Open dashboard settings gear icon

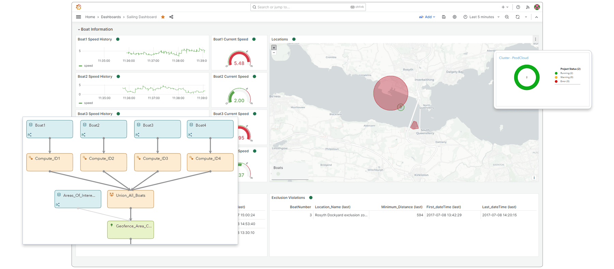click(455, 17)
